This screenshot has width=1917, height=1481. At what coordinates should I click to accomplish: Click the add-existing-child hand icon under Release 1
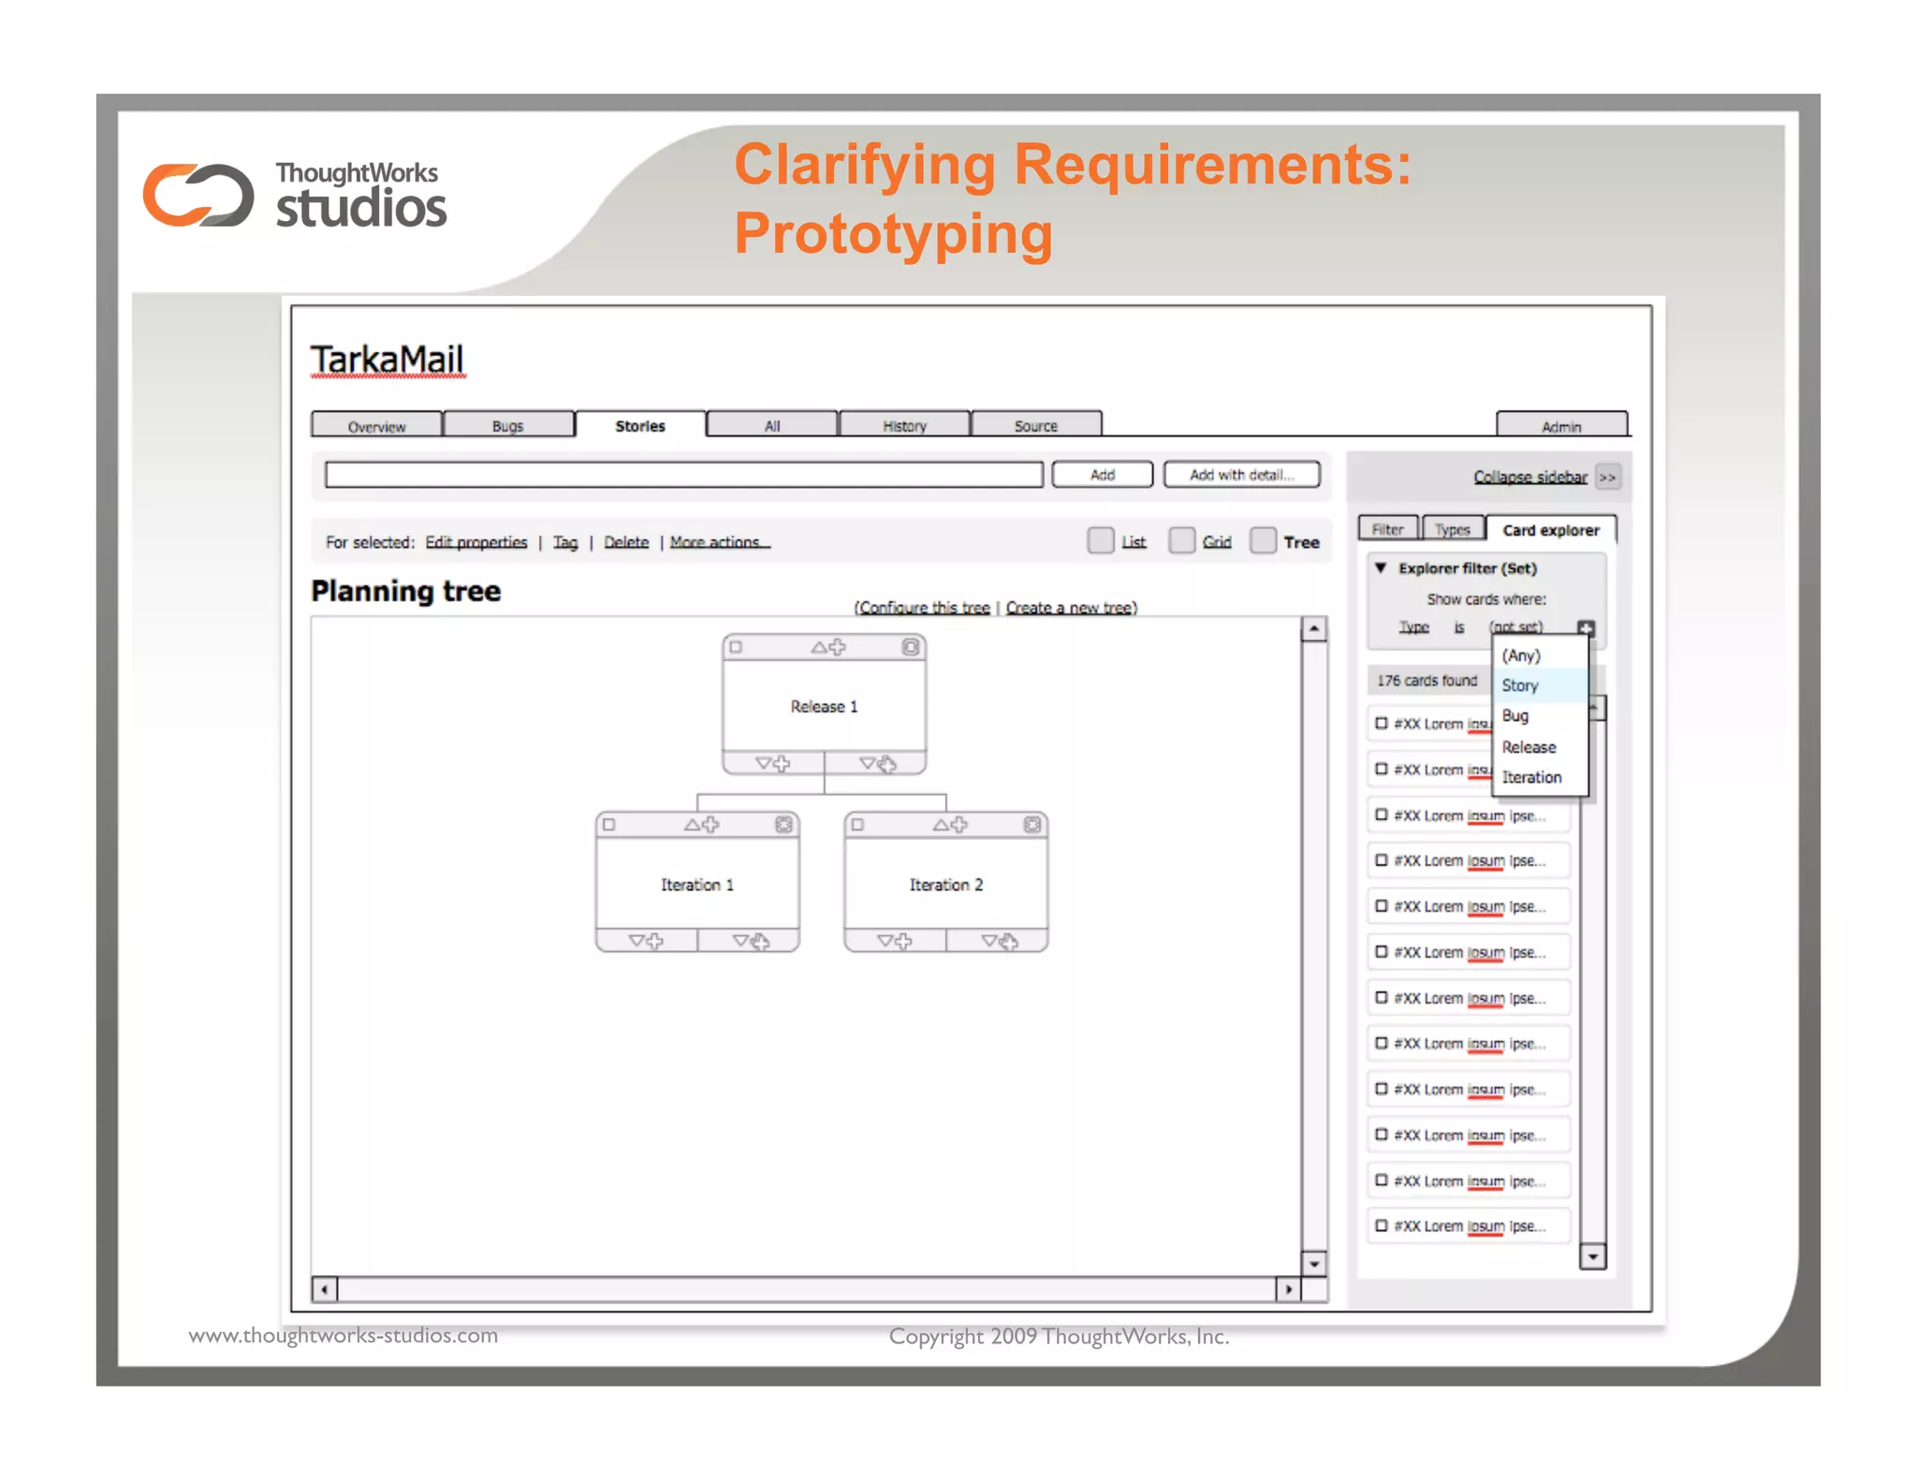coord(878,763)
